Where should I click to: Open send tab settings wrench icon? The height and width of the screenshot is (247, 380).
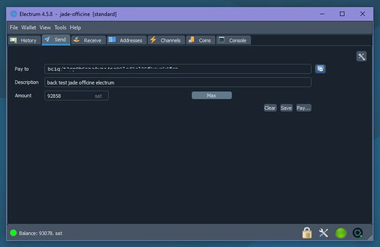(361, 56)
